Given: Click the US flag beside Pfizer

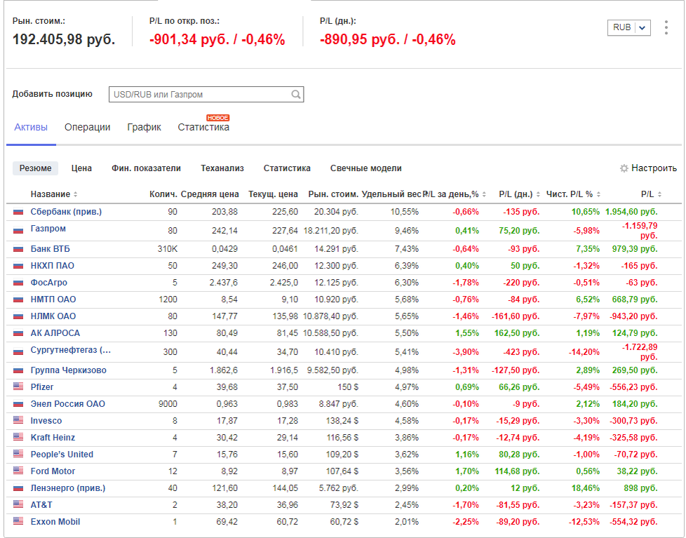Looking at the screenshot, I should tap(18, 386).
